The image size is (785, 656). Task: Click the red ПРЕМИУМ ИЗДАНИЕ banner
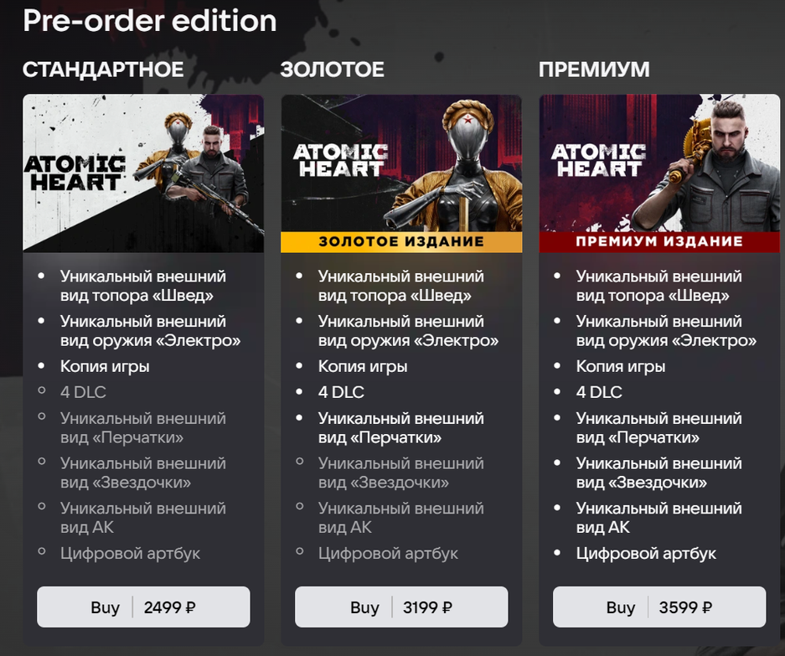659,242
